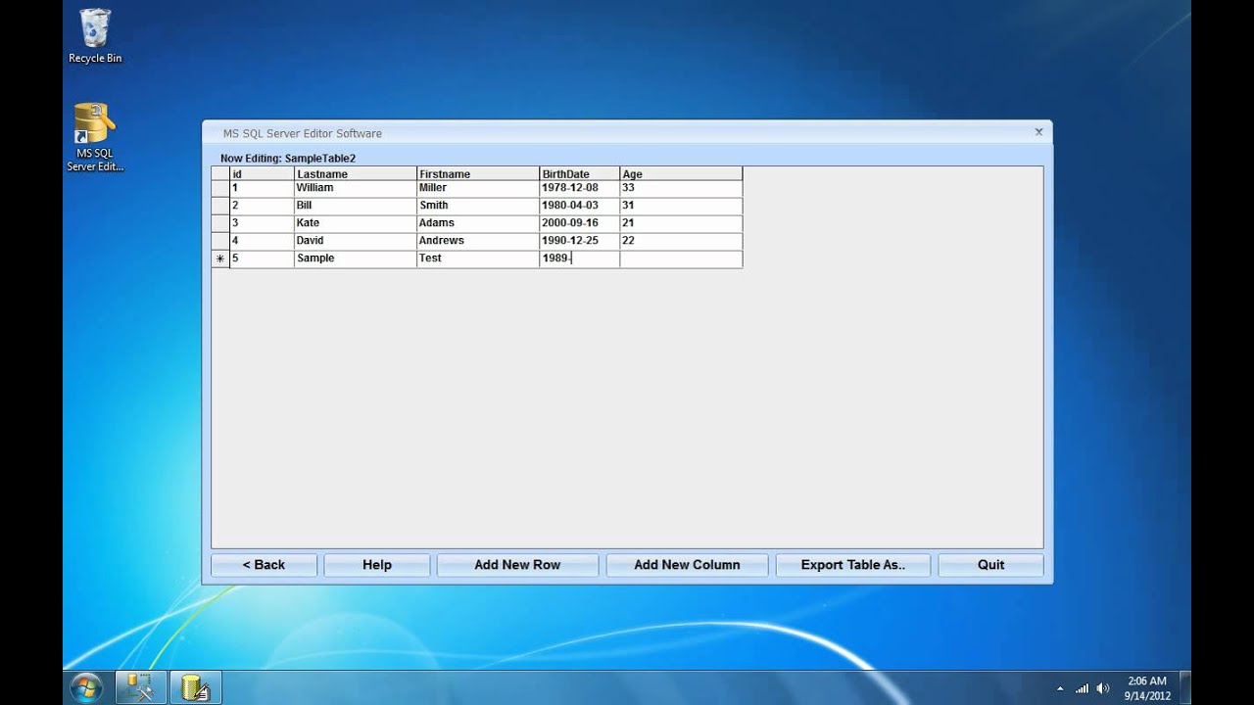Click the id column header

click(x=262, y=173)
